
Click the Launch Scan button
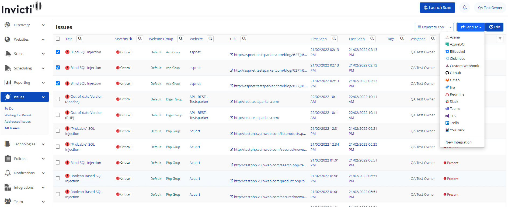[437, 8]
